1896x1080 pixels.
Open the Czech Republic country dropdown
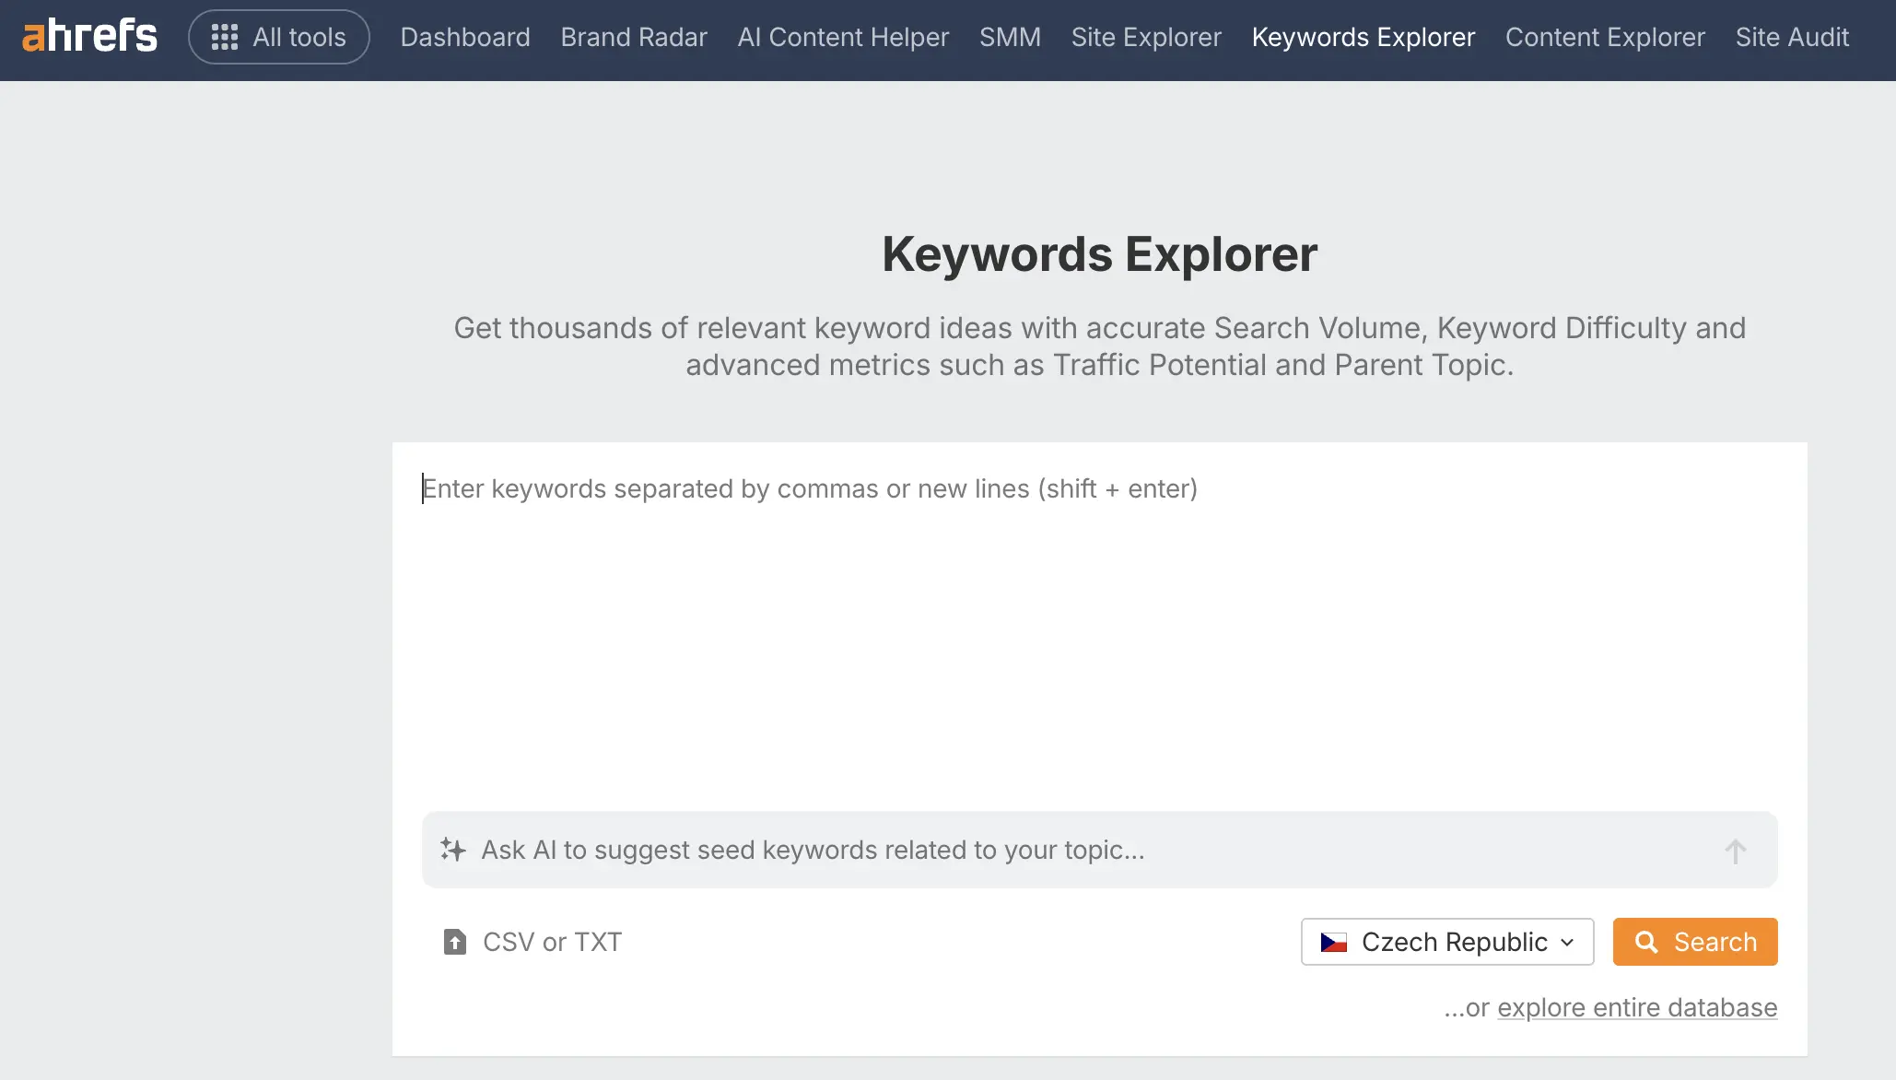point(1447,942)
